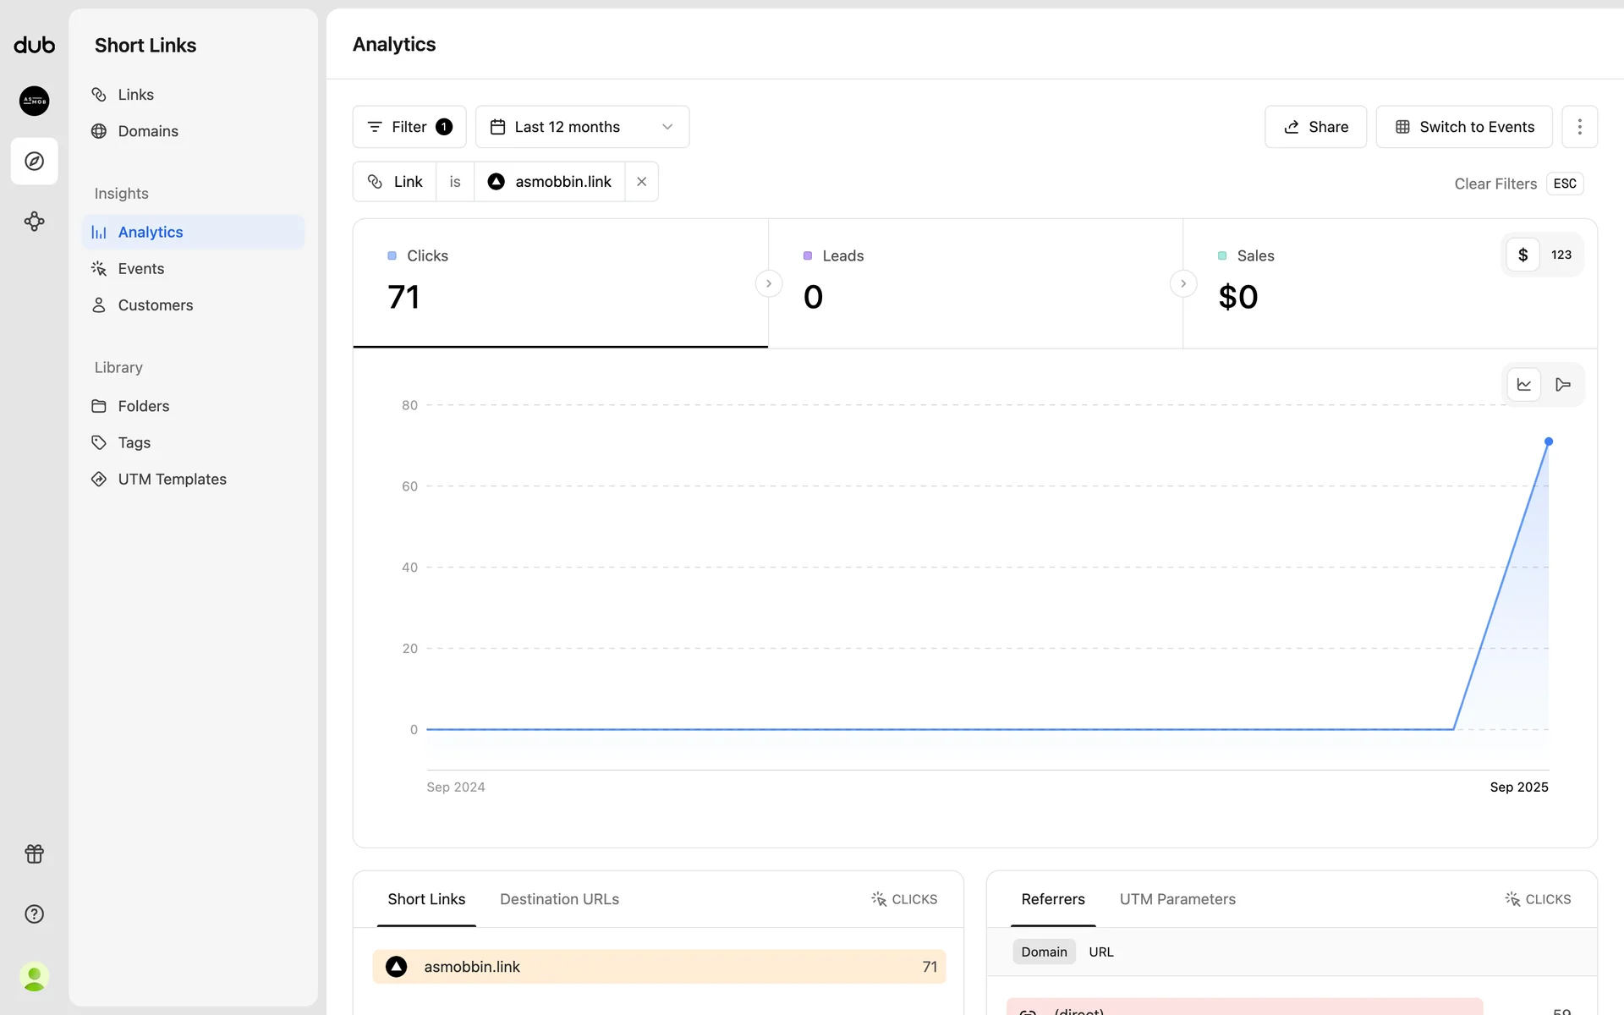Open the Filter dropdown
Viewport: 1624px width, 1015px height.
click(409, 127)
